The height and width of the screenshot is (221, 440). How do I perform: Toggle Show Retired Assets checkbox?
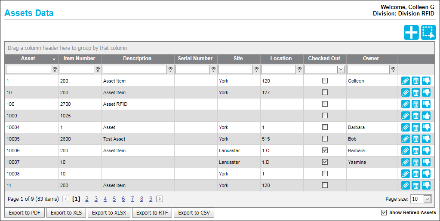384,212
